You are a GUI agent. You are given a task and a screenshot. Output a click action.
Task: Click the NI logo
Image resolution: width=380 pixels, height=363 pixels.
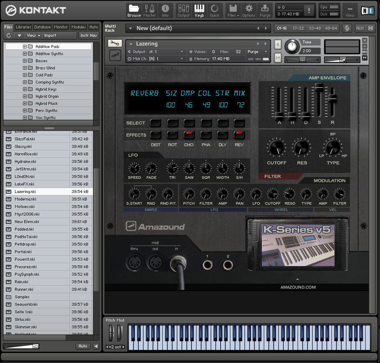(x=367, y=10)
